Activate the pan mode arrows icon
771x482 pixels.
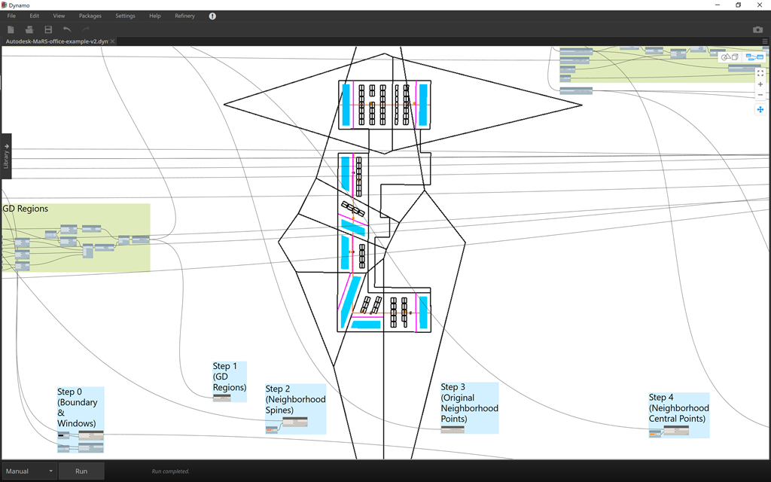760,110
